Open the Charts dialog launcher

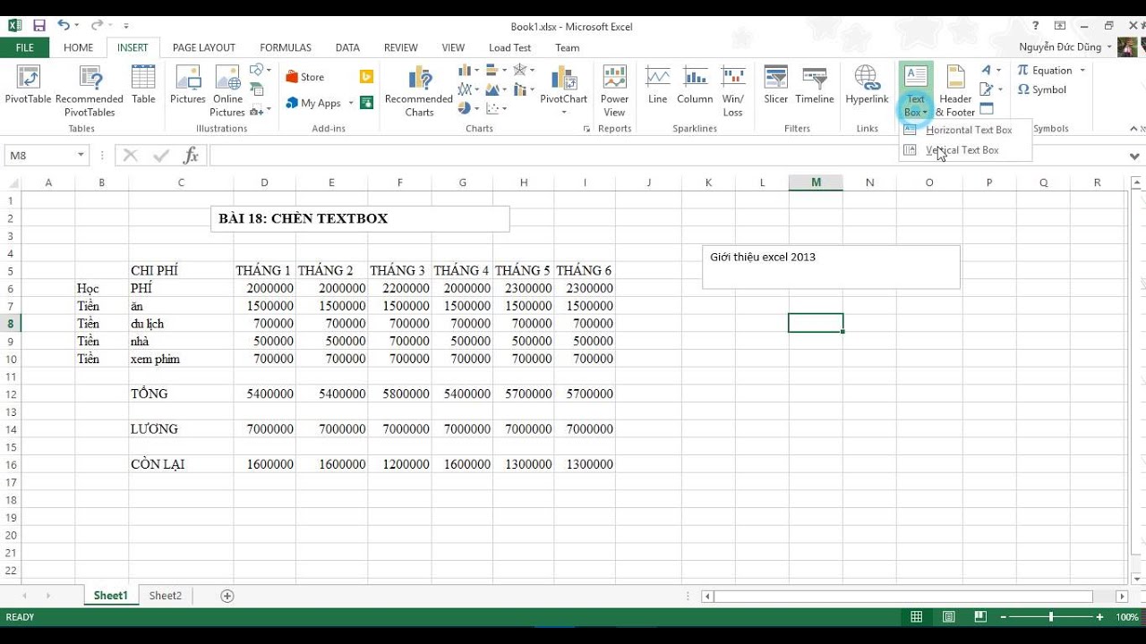click(x=586, y=129)
